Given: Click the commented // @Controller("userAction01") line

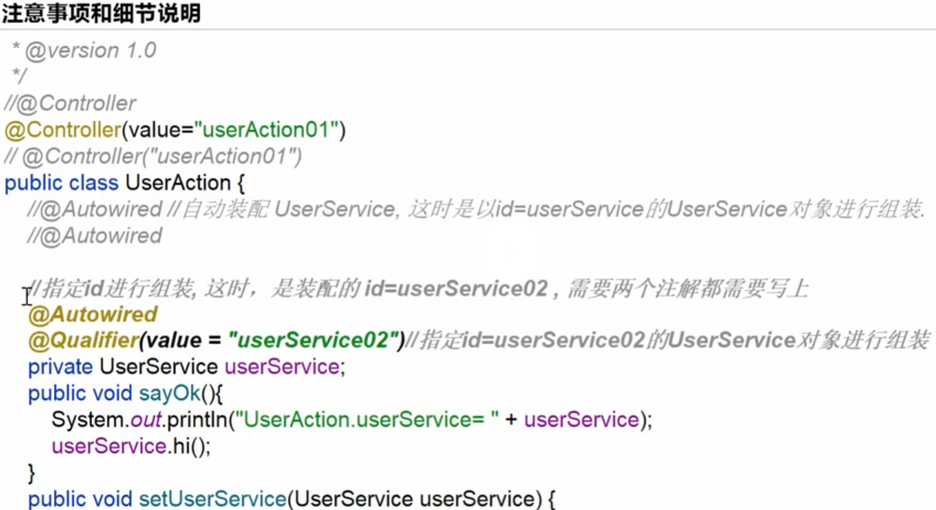Looking at the screenshot, I should 153,157.
